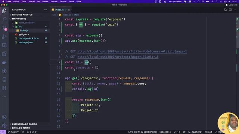The height and width of the screenshot is (134, 239).
Task: Expand the ESTRUTURA DO CÓDIGO section
Action: pyautogui.click(x=24, y=124)
